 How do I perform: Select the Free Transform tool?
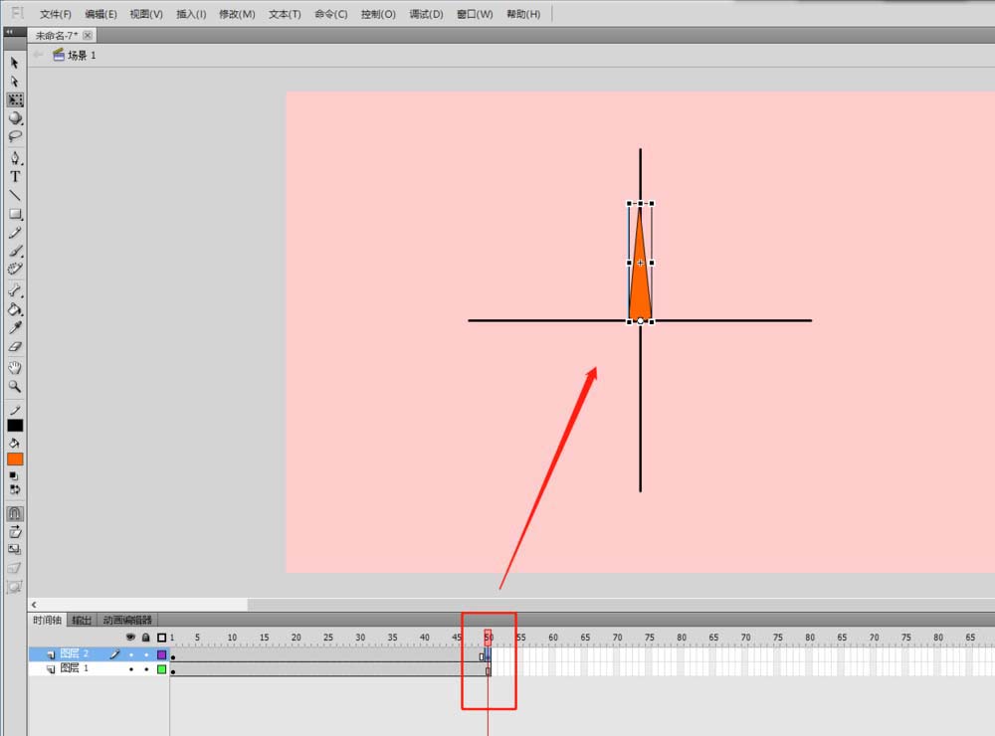pos(15,100)
